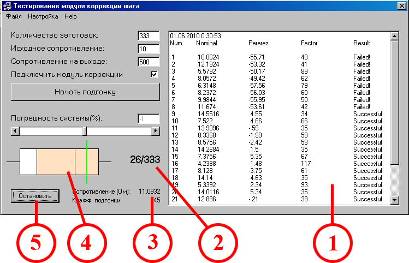Close the window with X button
The height and width of the screenshot is (263, 409).
click(x=402, y=6)
